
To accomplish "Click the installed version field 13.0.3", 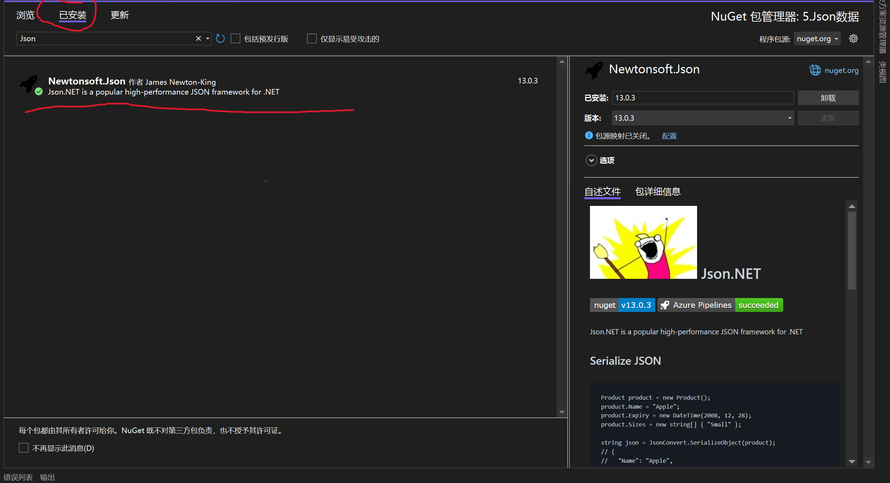I will click(x=703, y=98).
